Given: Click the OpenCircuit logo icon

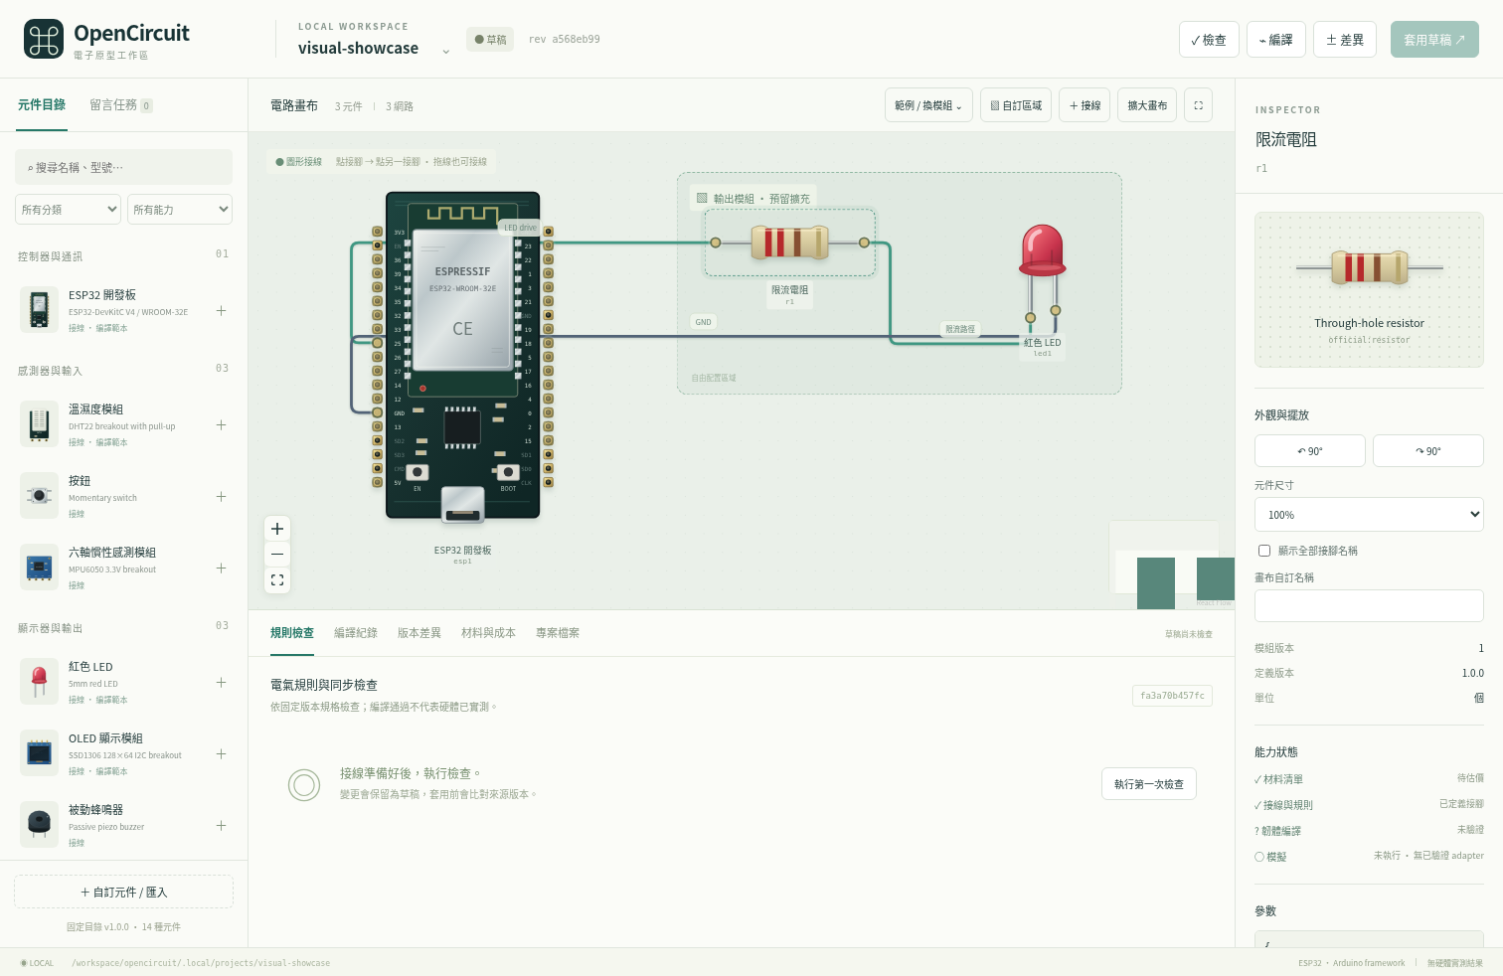Looking at the screenshot, I should 44,39.
